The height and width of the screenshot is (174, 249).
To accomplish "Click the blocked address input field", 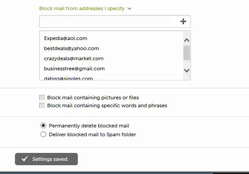I will [x=109, y=21].
